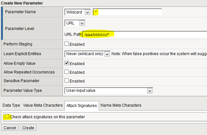The width and height of the screenshot is (207, 135).
Task: Open the Parameter Name type dropdown
Action: (77, 12)
